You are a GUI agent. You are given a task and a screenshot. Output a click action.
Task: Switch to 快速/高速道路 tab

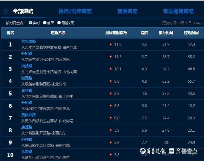click(x=75, y=11)
